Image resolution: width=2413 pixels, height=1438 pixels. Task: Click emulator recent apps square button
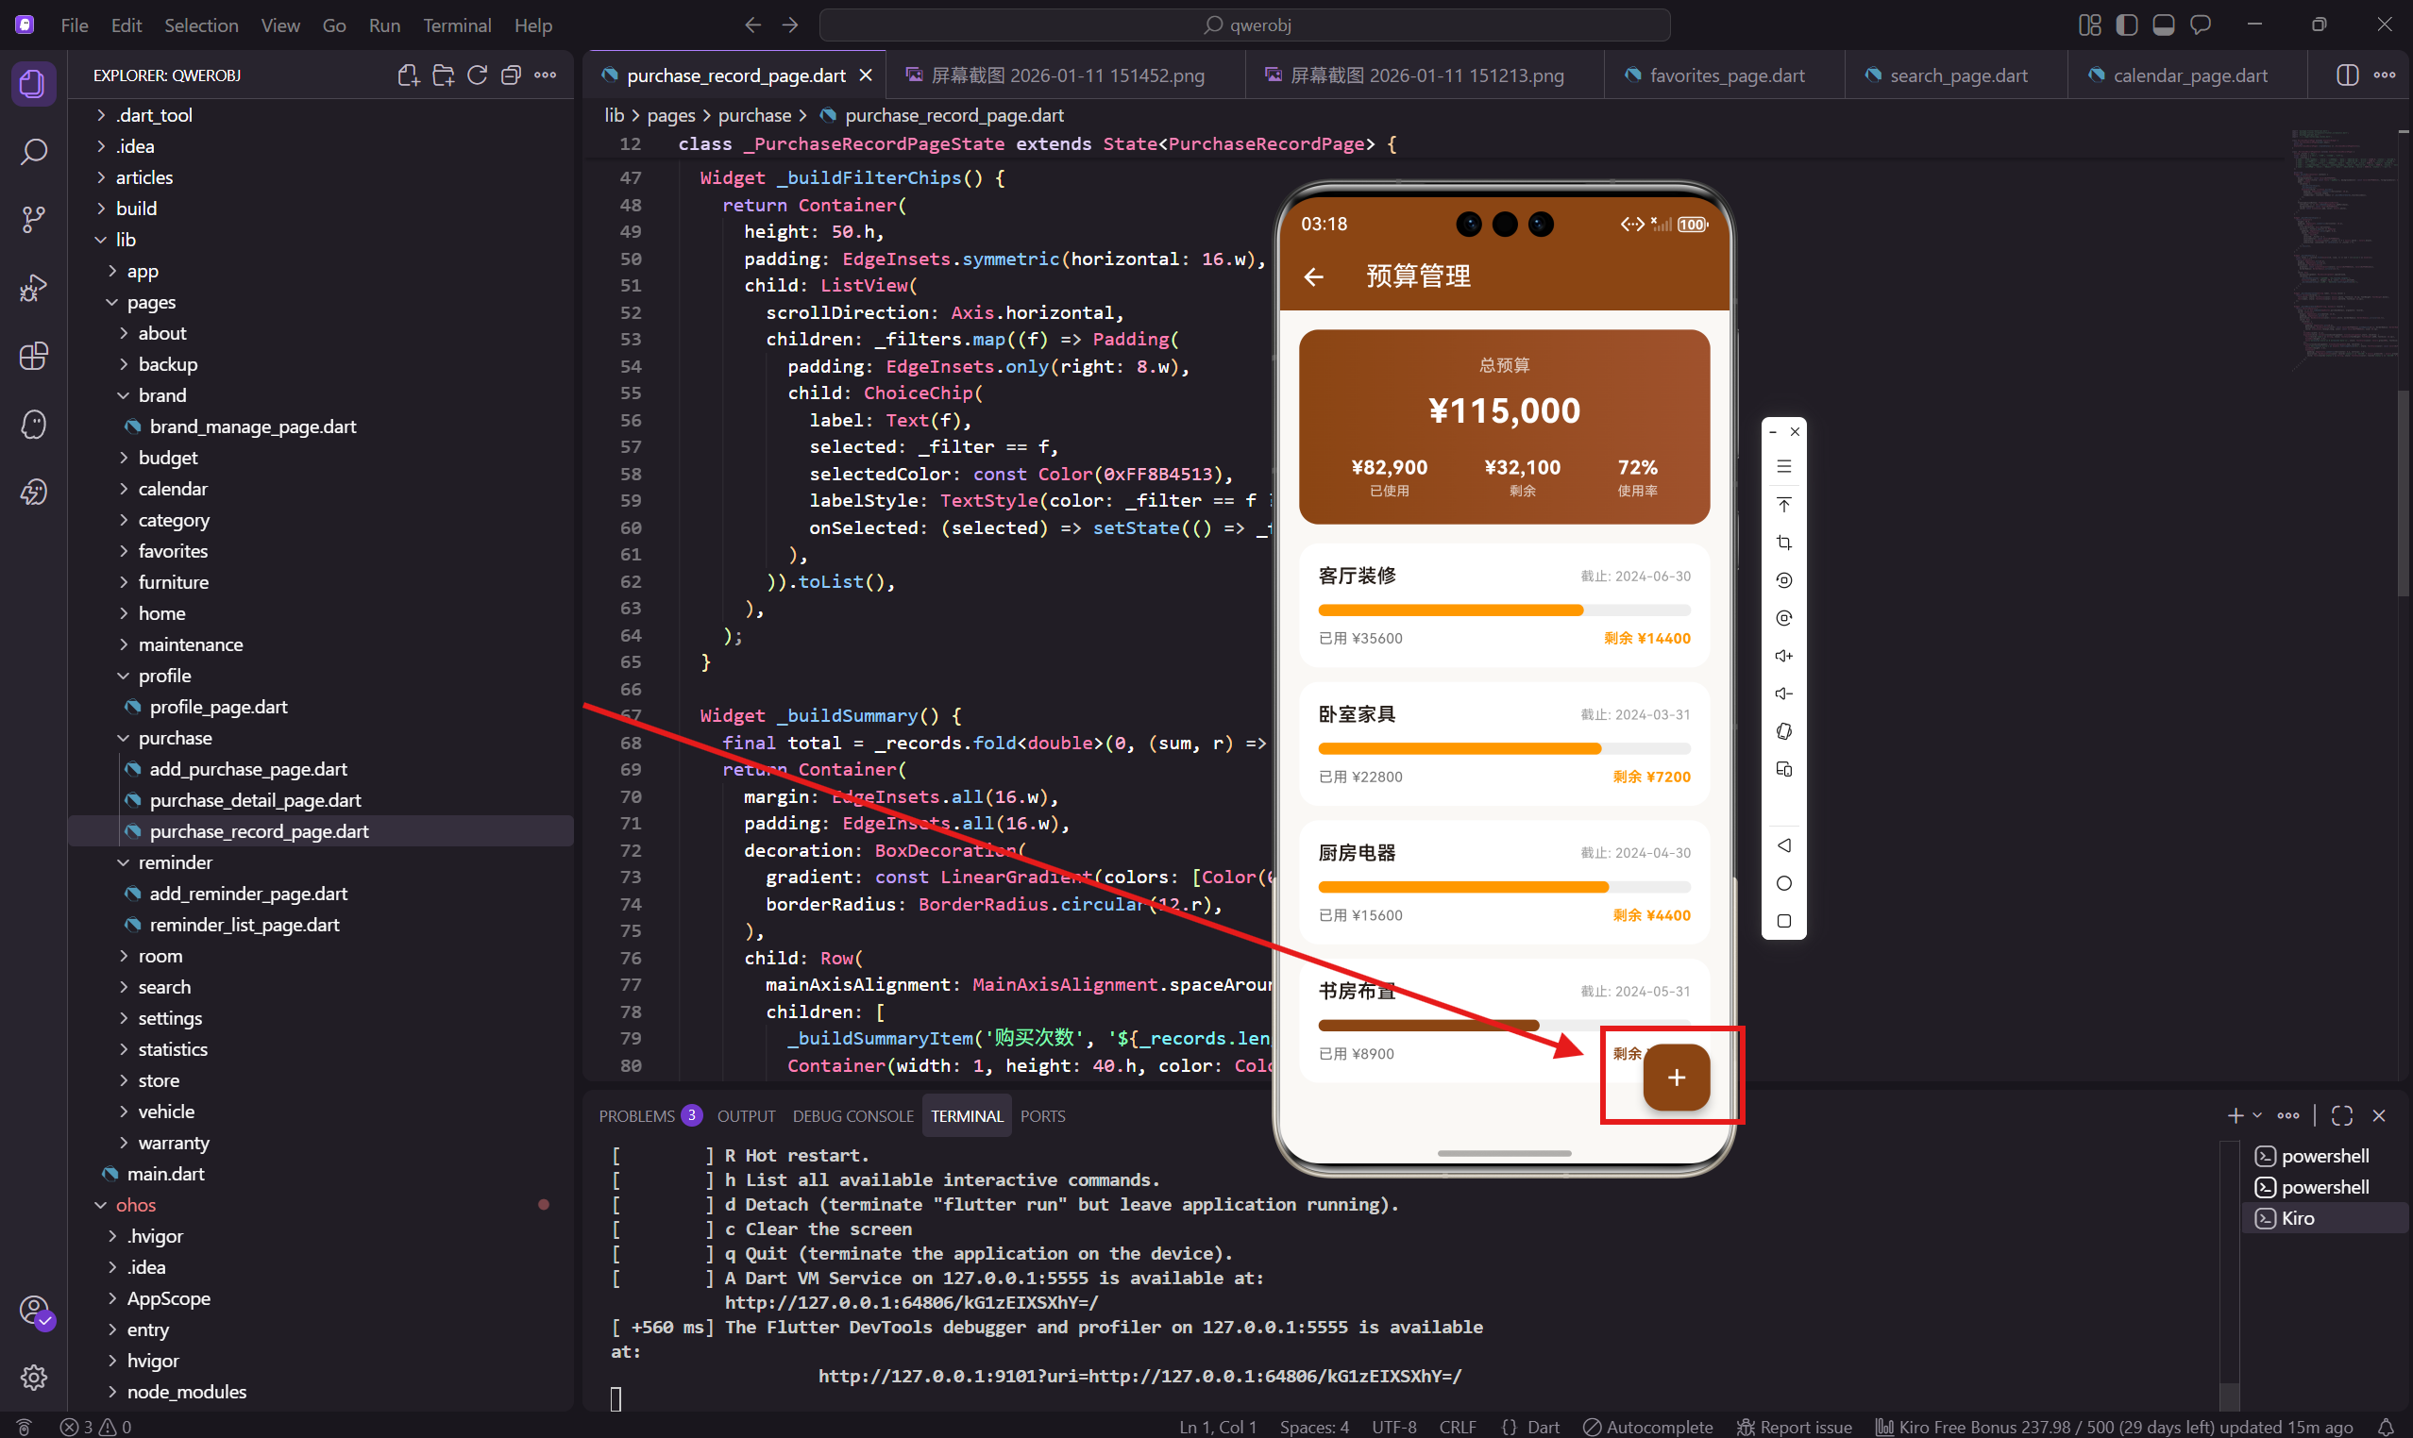tap(1784, 921)
